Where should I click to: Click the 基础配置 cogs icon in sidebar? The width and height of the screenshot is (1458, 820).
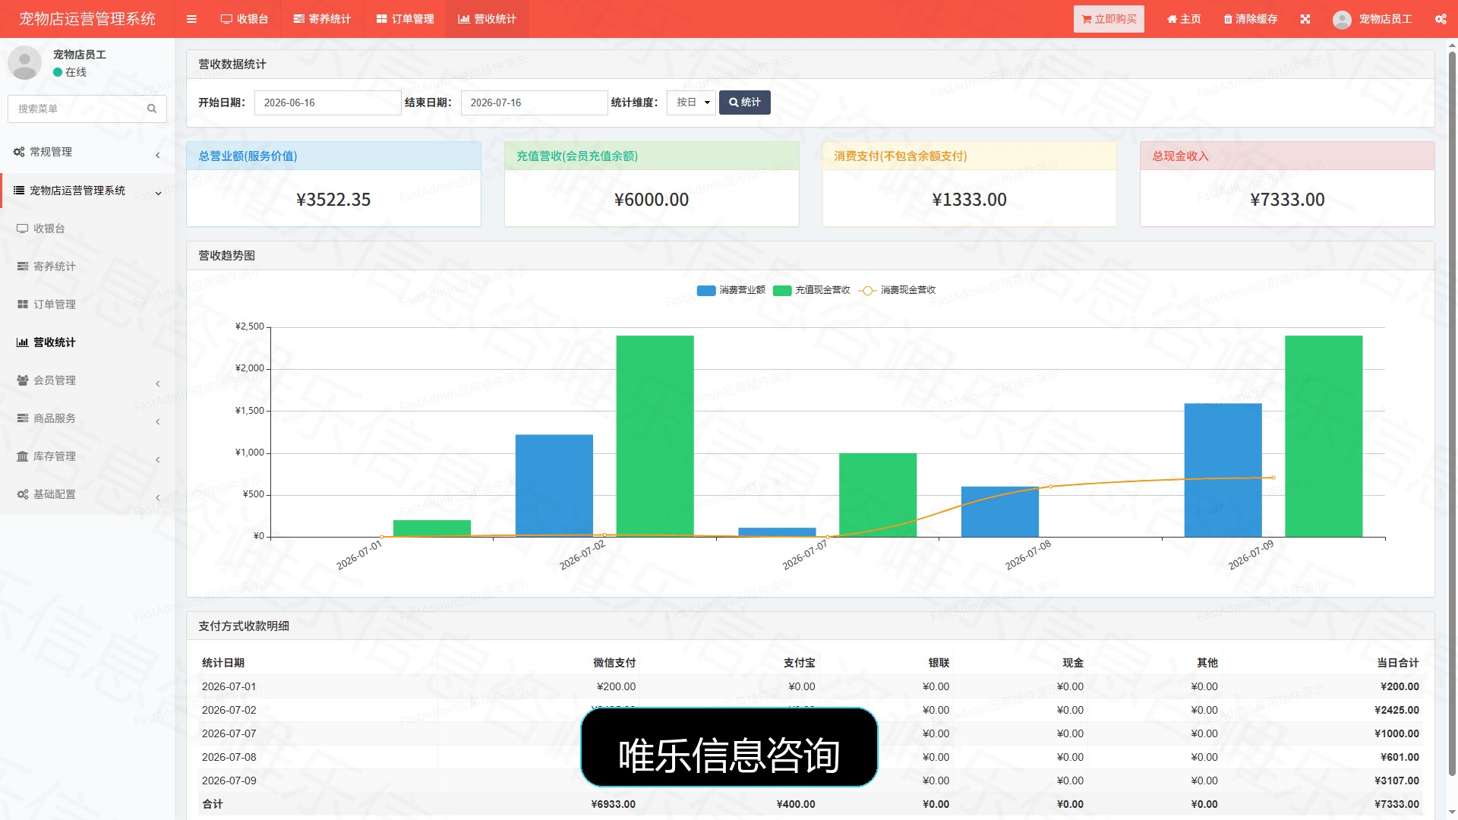pos(23,494)
